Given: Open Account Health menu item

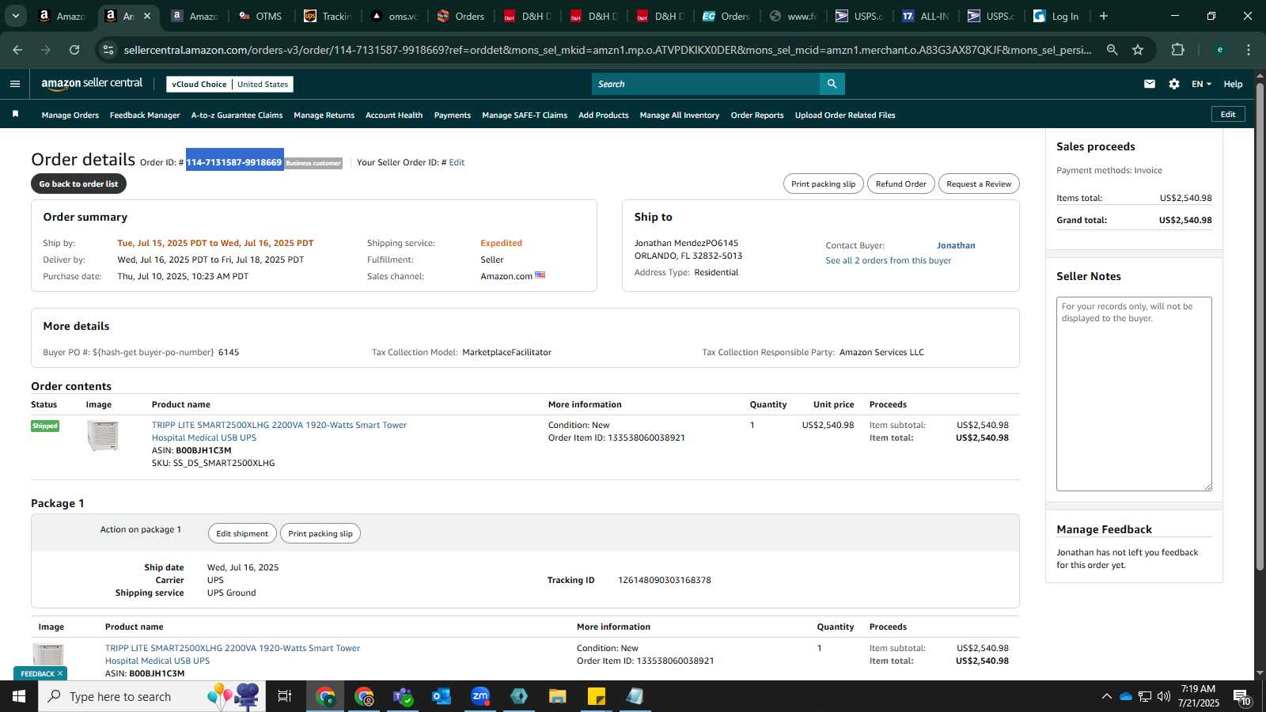Looking at the screenshot, I should [x=394, y=115].
